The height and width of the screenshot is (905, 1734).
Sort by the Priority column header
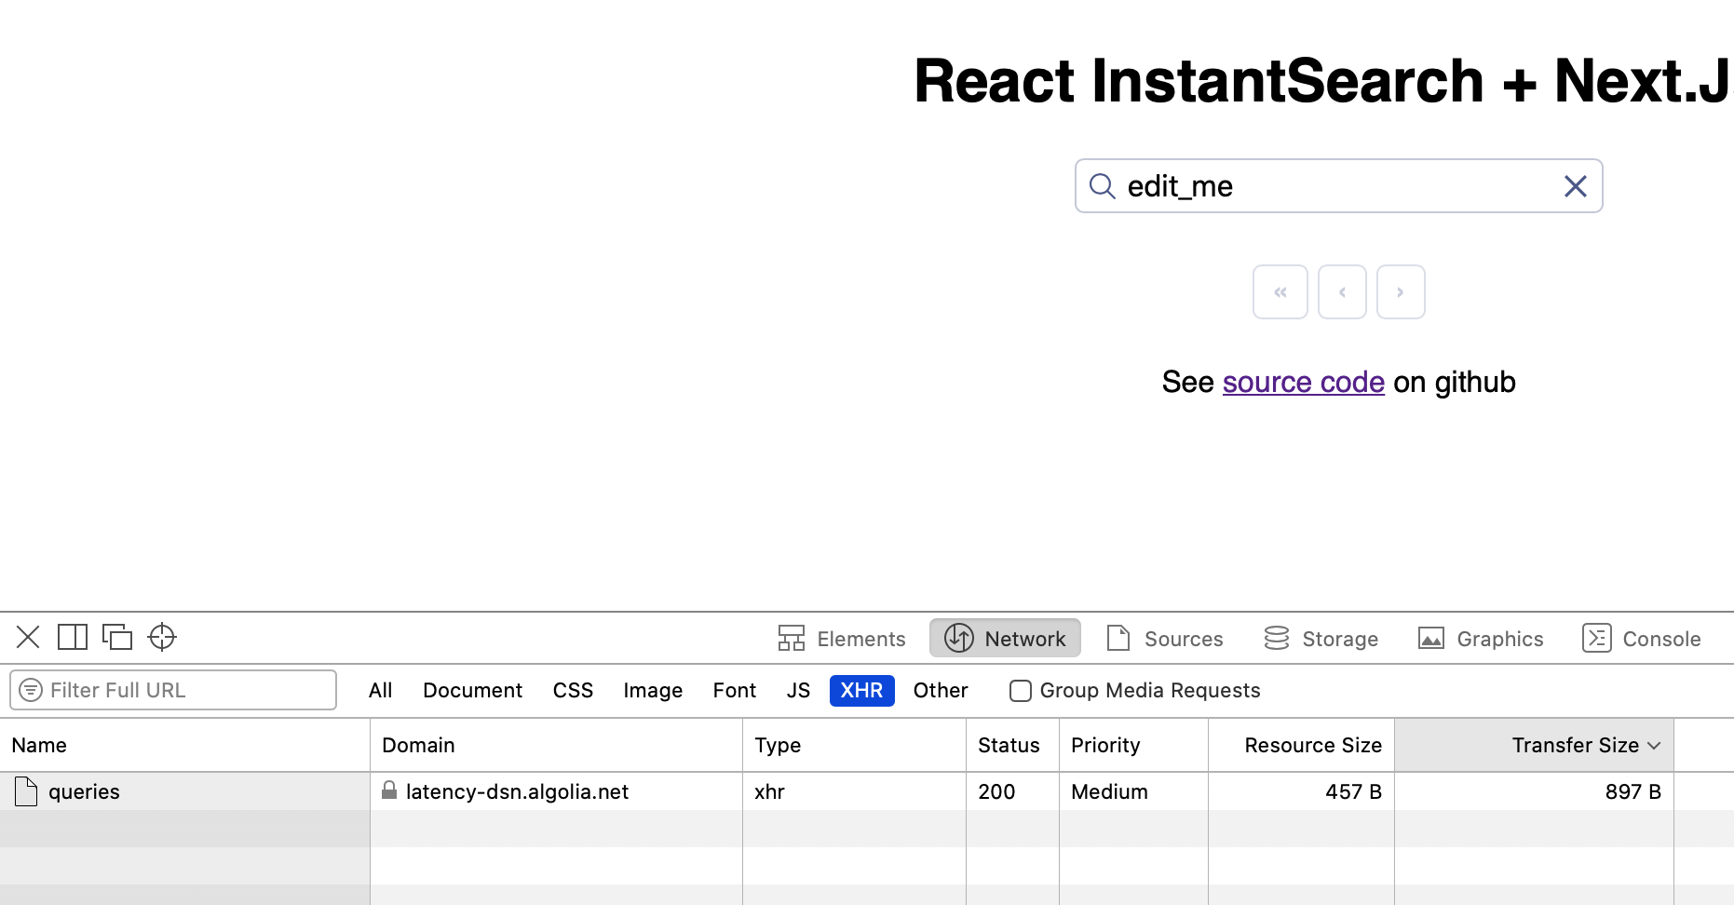tap(1133, 745)
